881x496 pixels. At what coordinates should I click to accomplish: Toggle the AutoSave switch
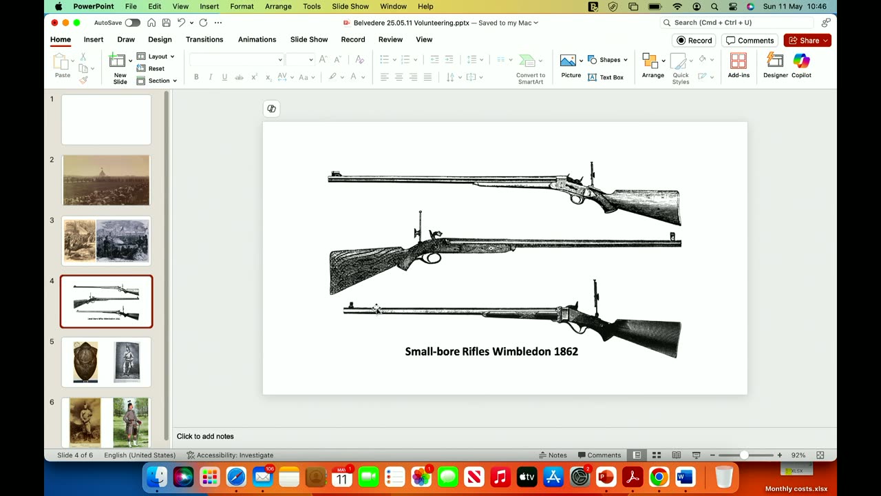click(x=132, y=23)
